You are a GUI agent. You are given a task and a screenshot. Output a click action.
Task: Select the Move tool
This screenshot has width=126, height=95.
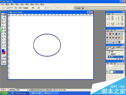[5, 18]
